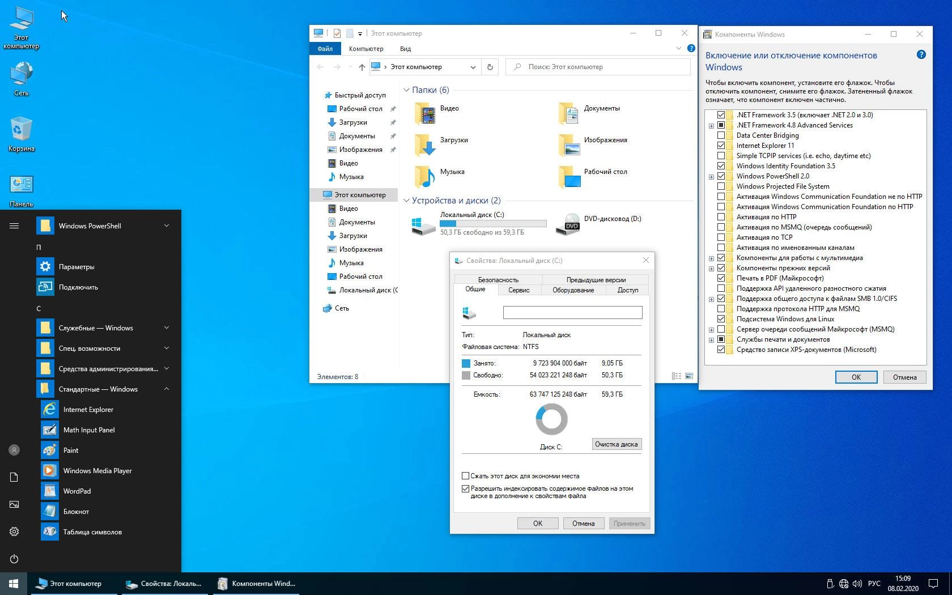Expand Компоненты для работы с мультимедиа node
Screen dimensions: 952x595
711,258
